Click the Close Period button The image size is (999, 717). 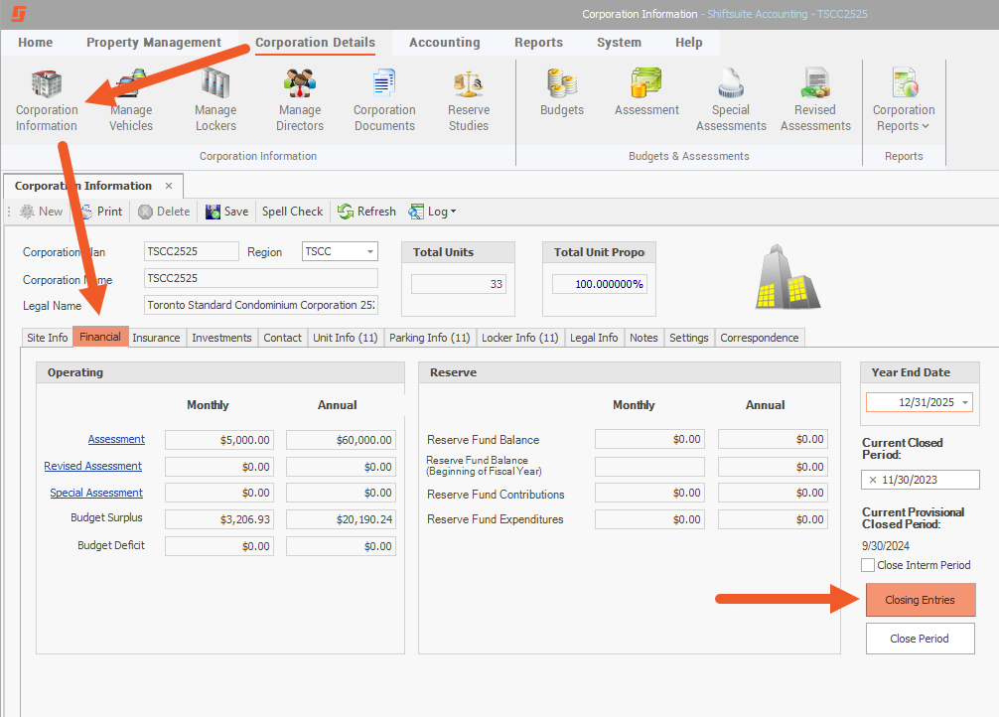[920, 639]
